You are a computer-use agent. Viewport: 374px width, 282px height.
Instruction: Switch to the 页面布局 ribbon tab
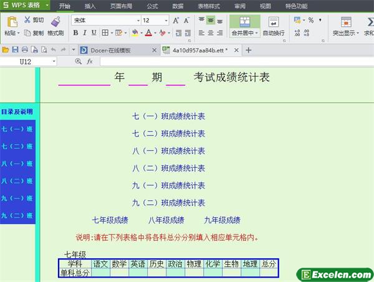(121, 6)
